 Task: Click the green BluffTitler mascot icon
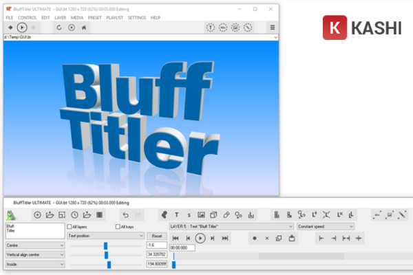click(x=11, y=215)
